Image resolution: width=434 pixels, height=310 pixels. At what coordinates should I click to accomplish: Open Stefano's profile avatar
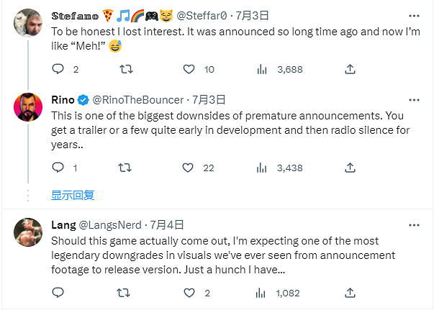(x=27, y=22)
